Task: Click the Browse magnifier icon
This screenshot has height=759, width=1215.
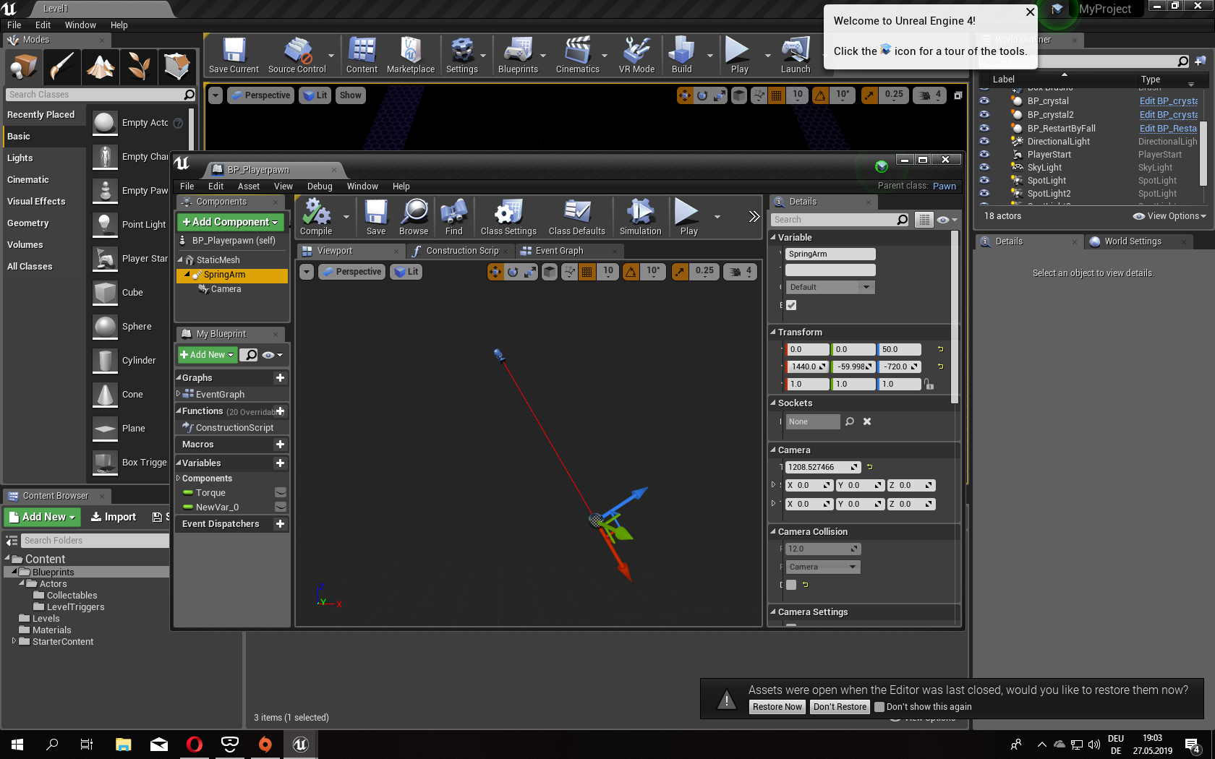Action: point(414,214)
